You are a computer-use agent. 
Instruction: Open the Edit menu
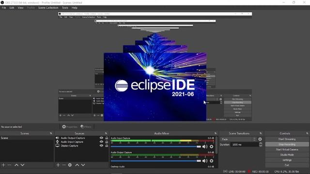(12, 8)
